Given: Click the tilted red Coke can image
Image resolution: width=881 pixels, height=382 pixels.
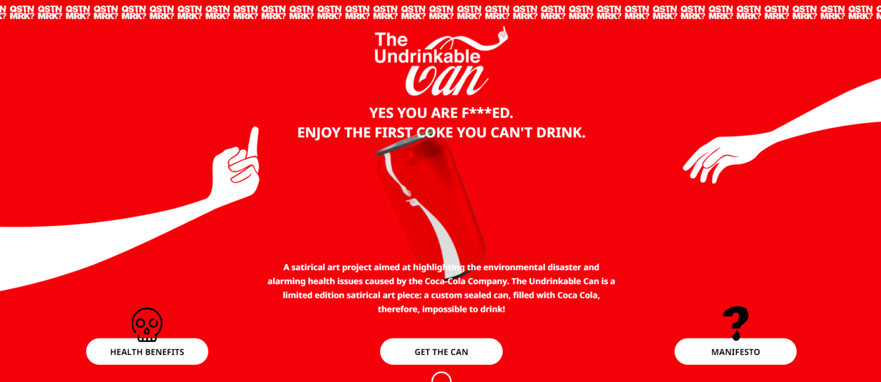Looking at the screenshot, I should [x=432, y=203].
